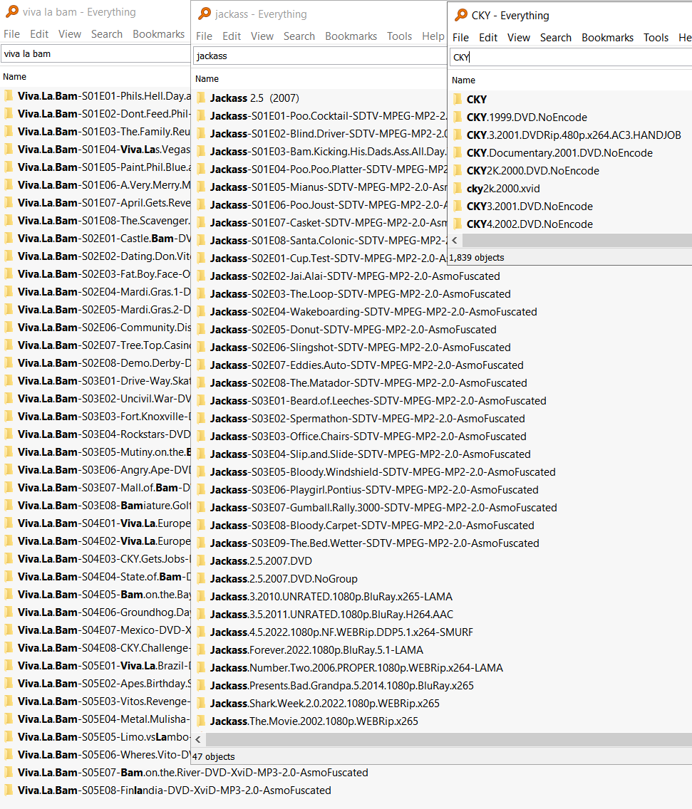Select Jackass-S03E01-Beard.of.Leeches entry
Viewport: 692px width, 809px height.
coord(378,401)
